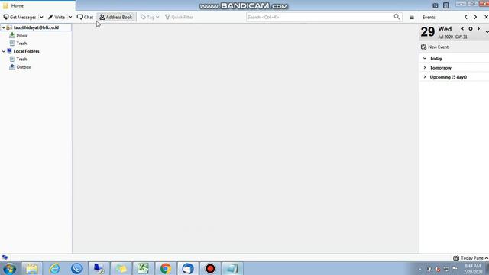Collapse the fauzi.hidayat@bfi.co.id account
489x275 pixels.
coord(3,27)
